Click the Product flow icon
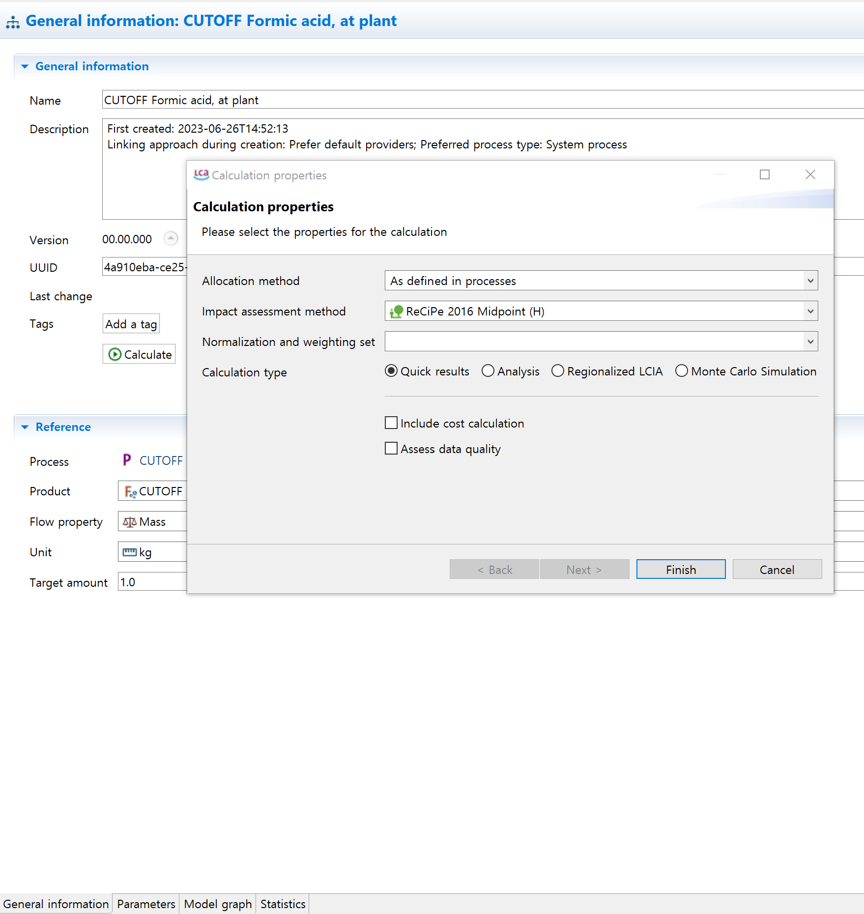The width and height of the screenshot is (864, 914). click(130, 491)
